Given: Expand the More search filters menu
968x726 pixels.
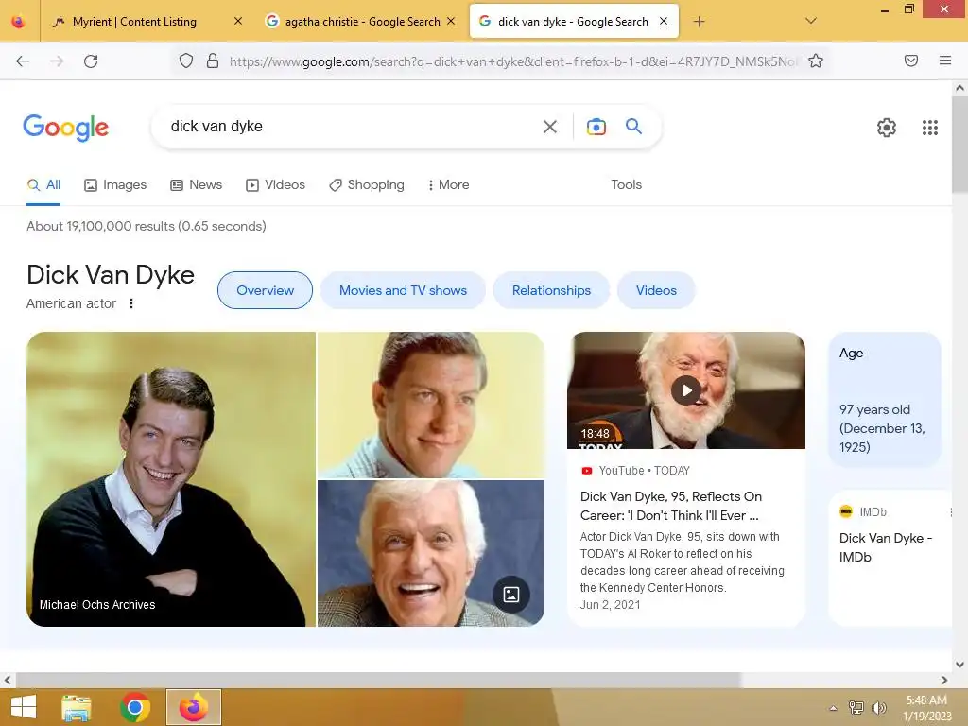Looking at the screenshot, I should (448, 184).
